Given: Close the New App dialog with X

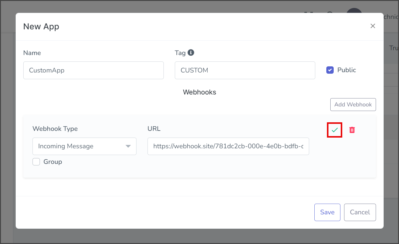Looking at the screenshot, I should (373, 26).
